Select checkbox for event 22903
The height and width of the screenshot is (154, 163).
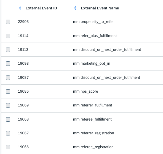[8, 22]
